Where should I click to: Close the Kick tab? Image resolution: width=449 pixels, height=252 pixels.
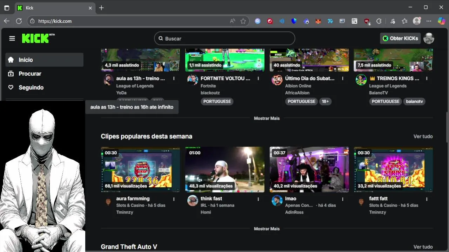click(90, 8)
